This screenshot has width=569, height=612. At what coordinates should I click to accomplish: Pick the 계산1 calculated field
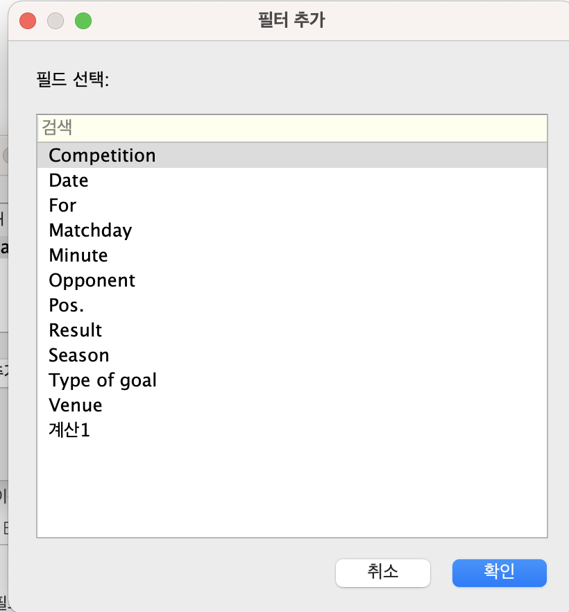pos(69,430)
